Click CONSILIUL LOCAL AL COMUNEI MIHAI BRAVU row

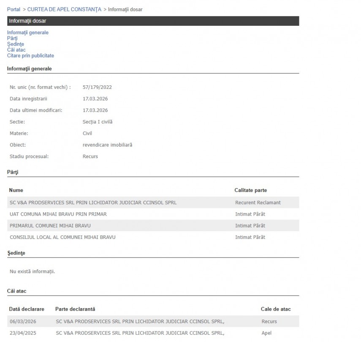tap(62, 237)
